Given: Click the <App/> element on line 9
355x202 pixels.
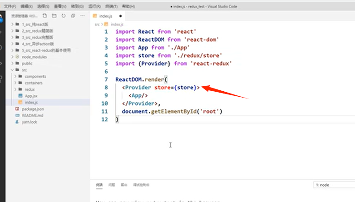Looking at the screenshot, I should pyautogui.click(x=138, y=95).
